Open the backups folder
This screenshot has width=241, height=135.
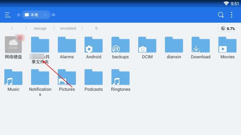coord(120,45)
